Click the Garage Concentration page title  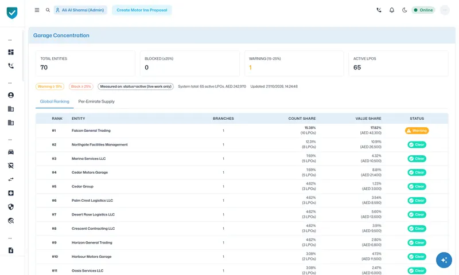[61, 36]
